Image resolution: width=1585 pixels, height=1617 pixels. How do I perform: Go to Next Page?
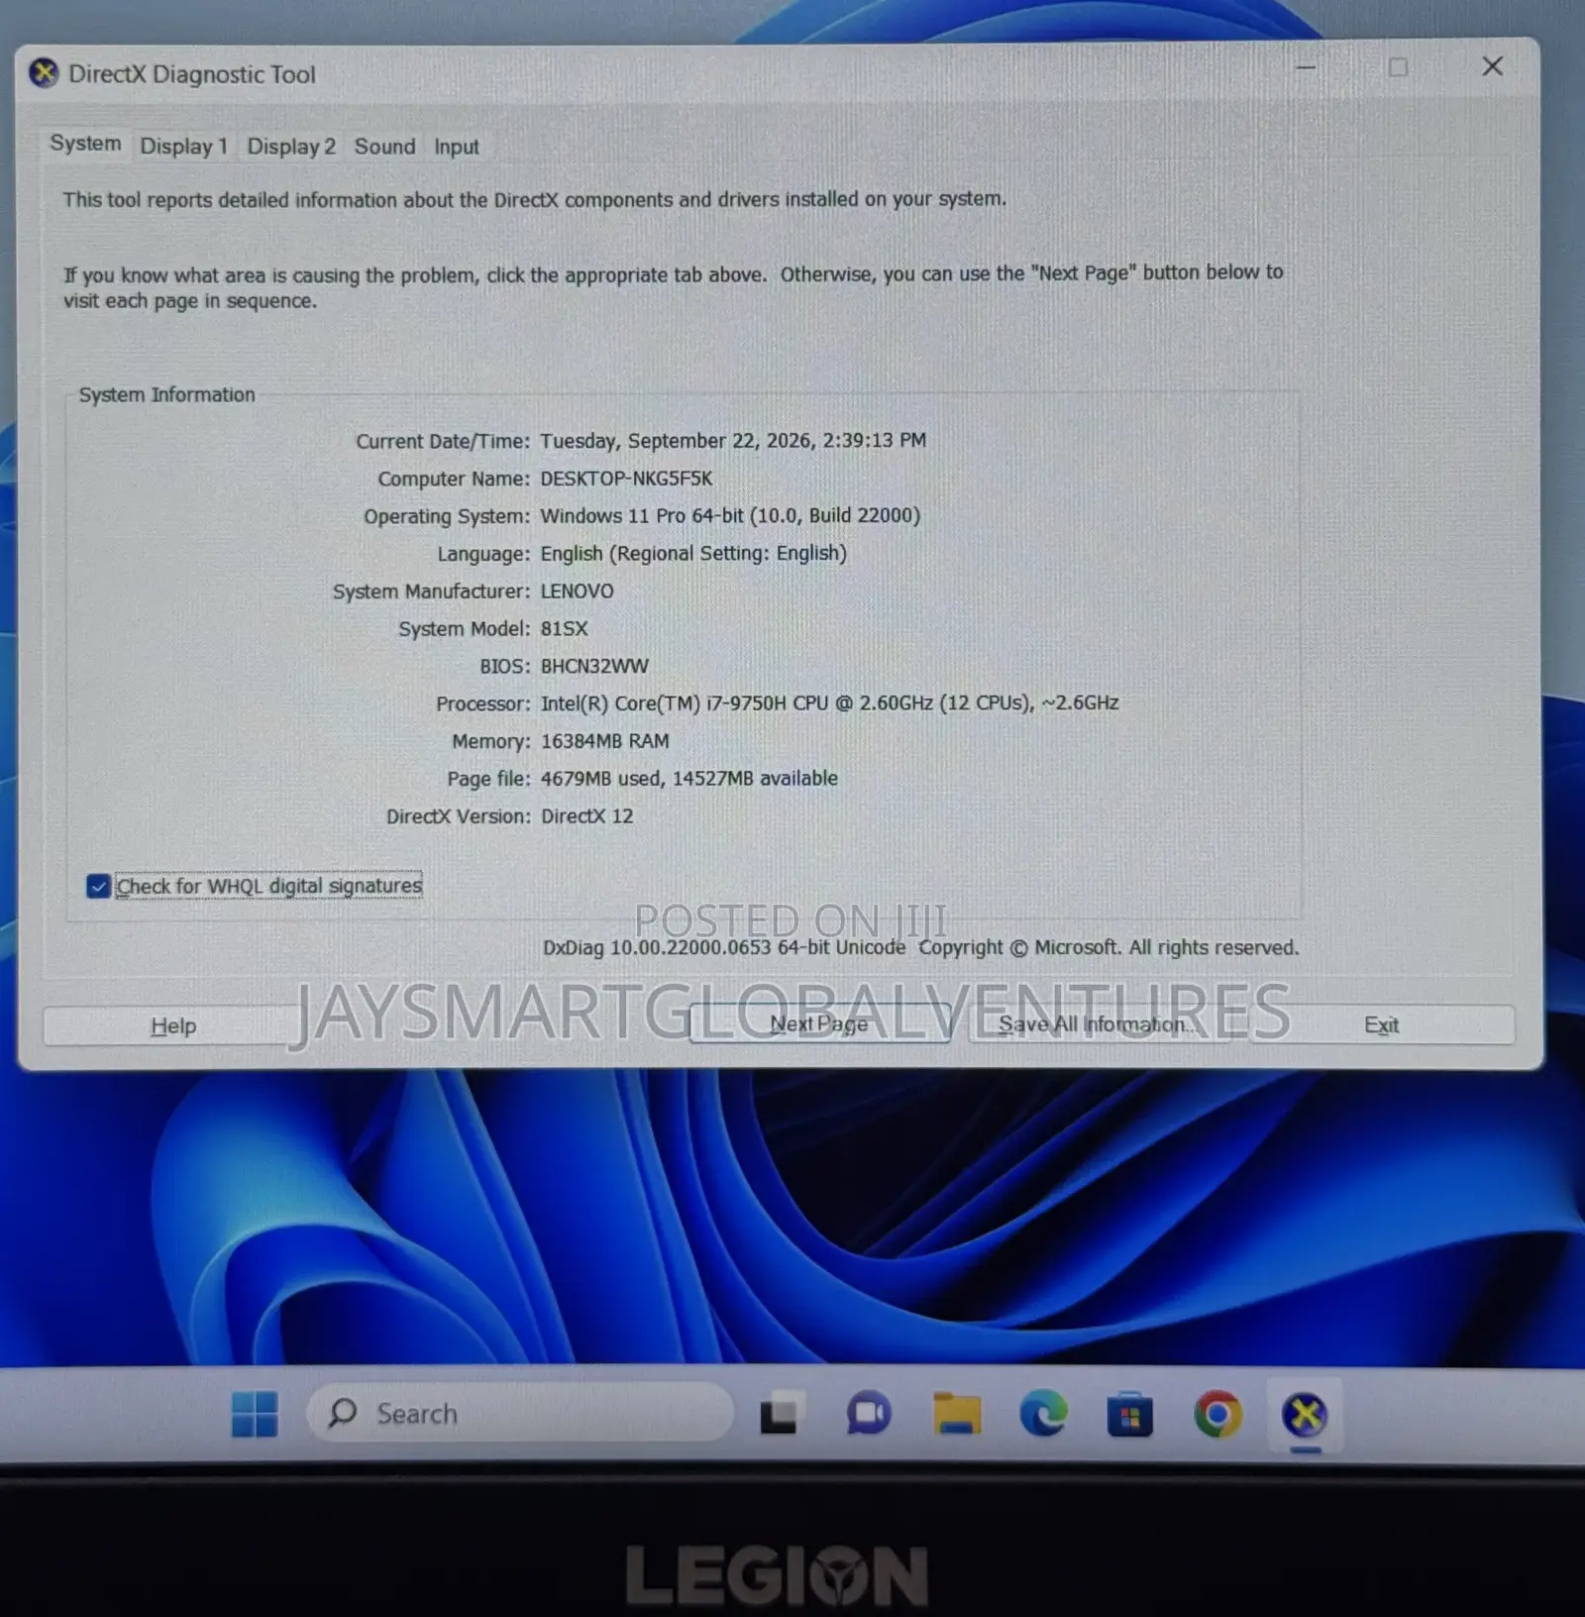pos(819,1024)
